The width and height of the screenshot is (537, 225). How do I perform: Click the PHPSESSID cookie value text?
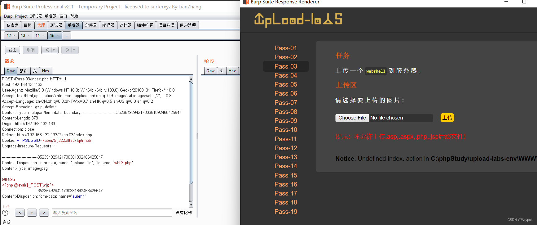tap(67, 141)
